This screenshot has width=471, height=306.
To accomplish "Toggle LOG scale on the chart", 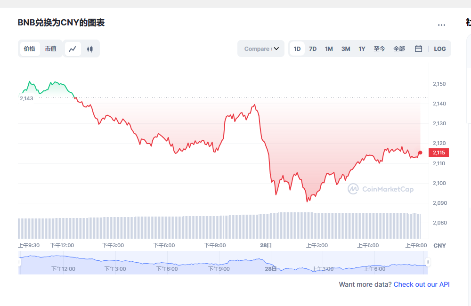I will [439, 48].
